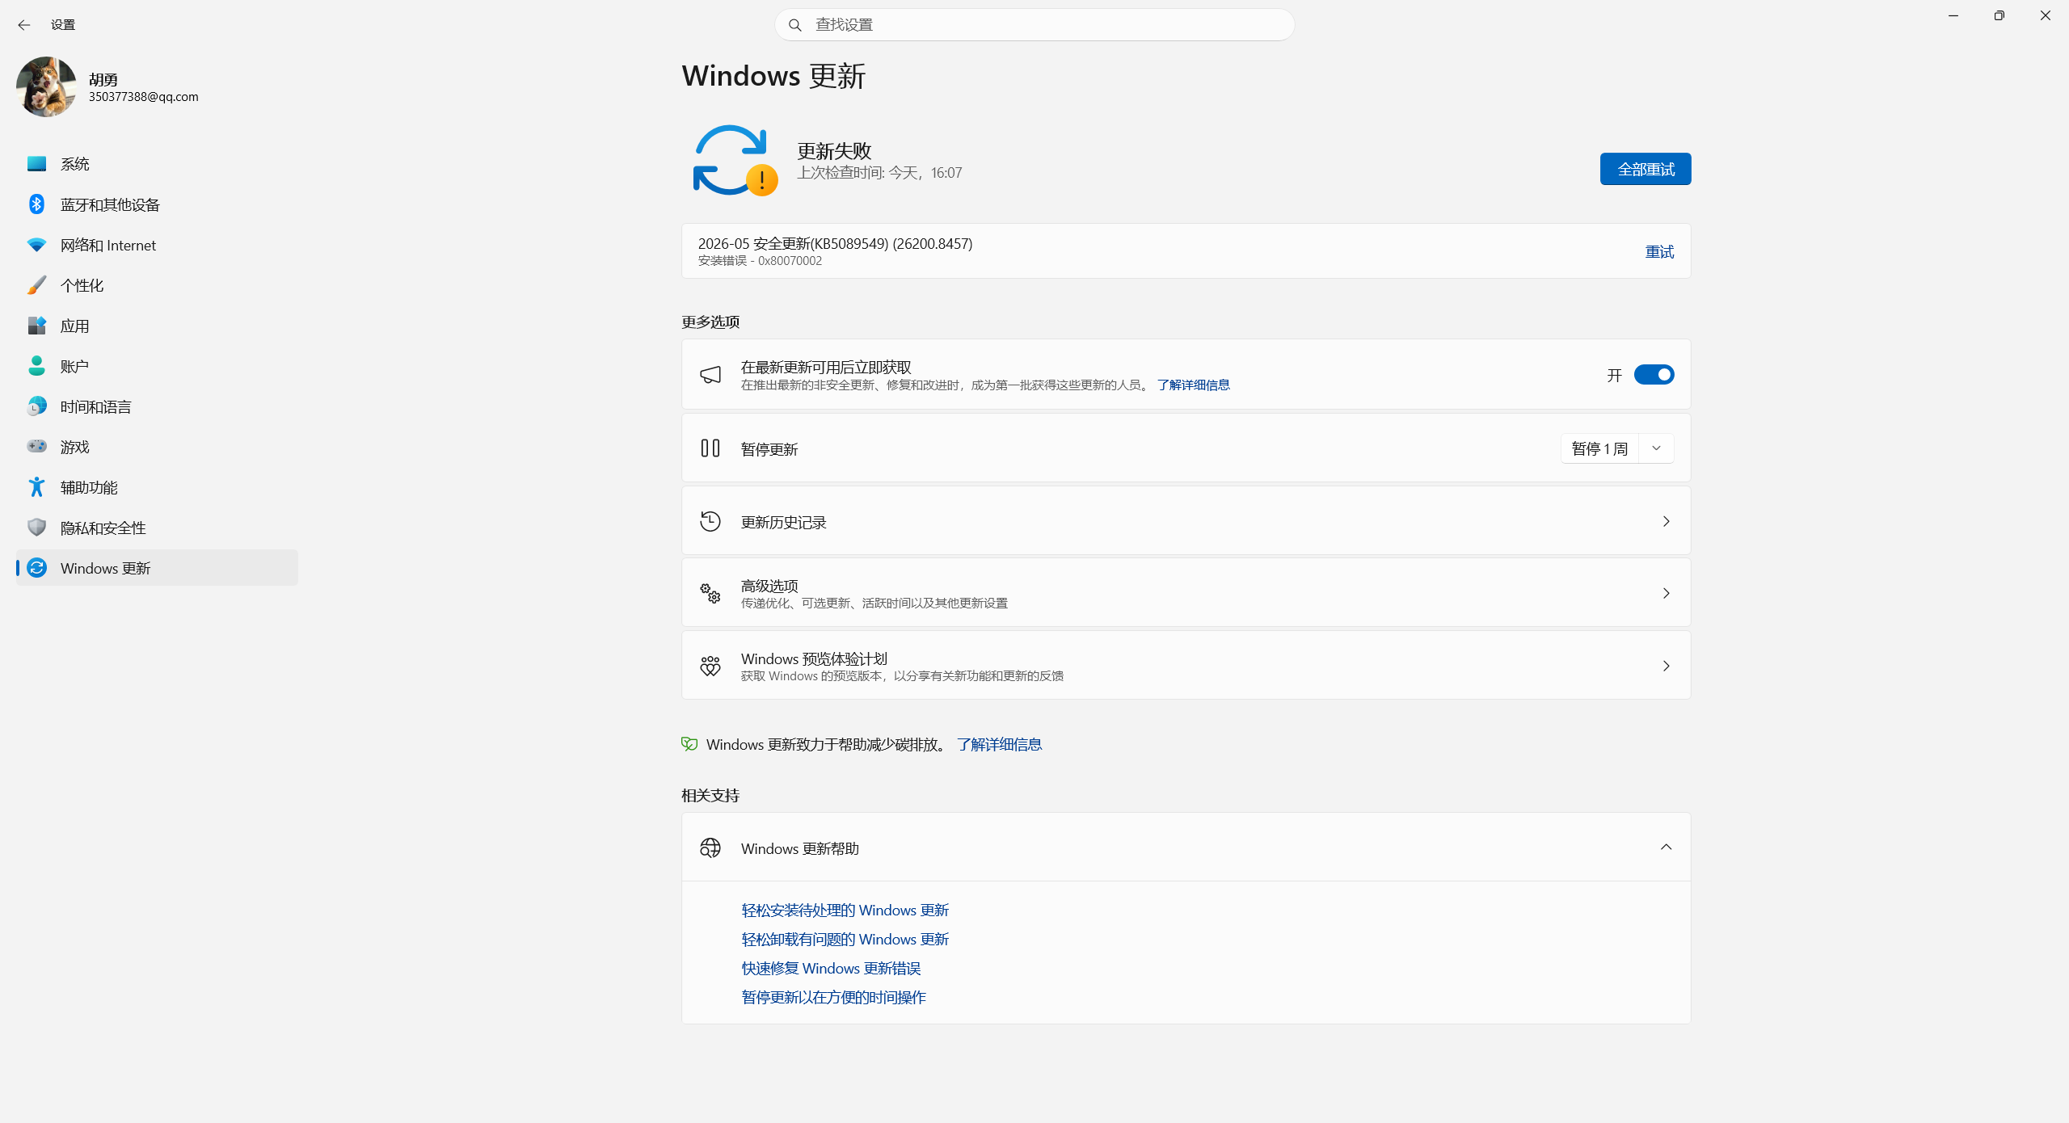Screen dimensions: 2069x1123
Task: Collapse the Windows Update help section
Action: click(1666, 848)
